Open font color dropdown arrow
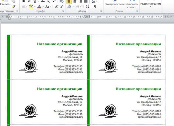Viewport: 174px width, 126px height. click(43, 6)
